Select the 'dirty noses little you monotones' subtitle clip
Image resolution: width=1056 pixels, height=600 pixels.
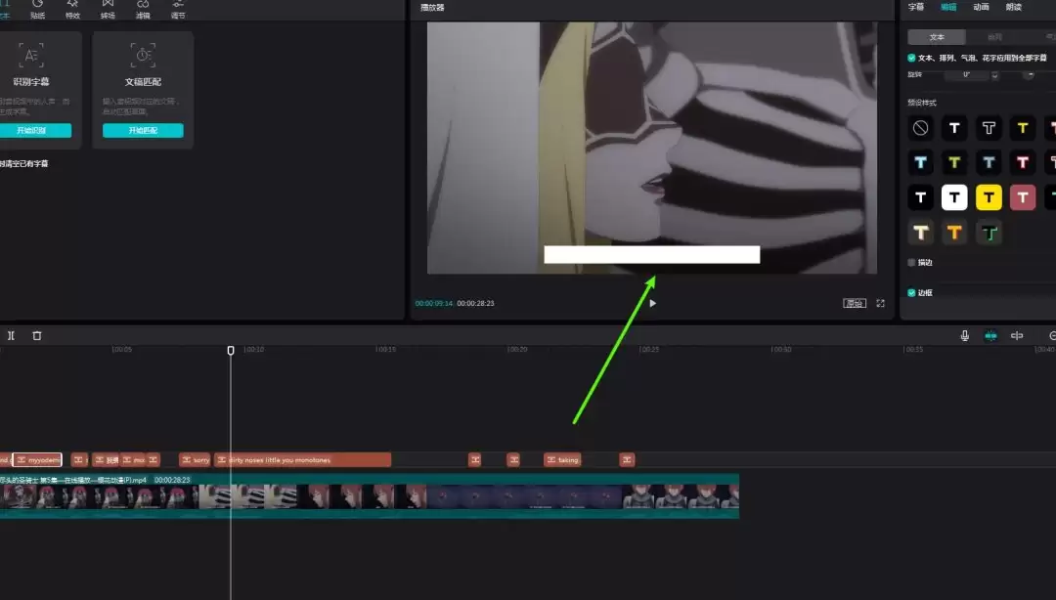[302, 460]
